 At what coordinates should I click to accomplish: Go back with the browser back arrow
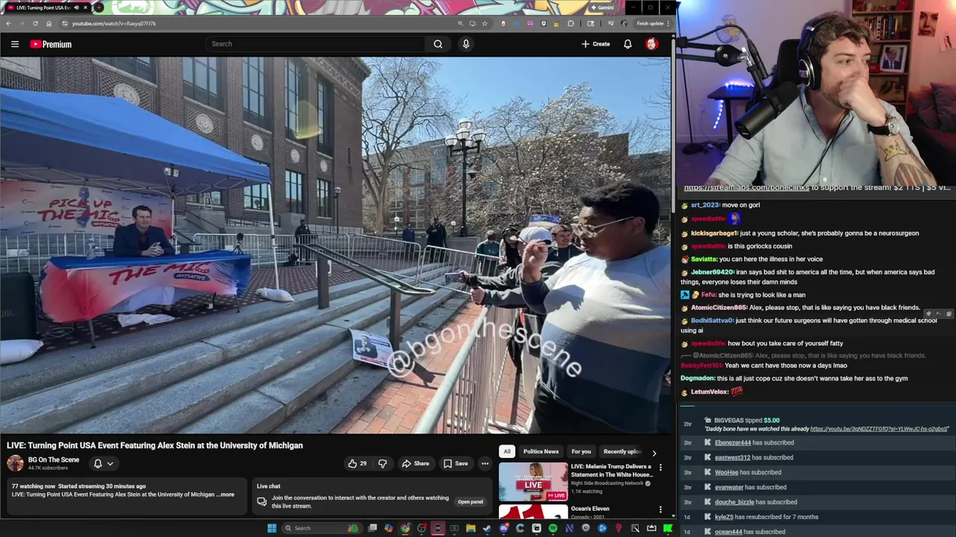(8, 23)
